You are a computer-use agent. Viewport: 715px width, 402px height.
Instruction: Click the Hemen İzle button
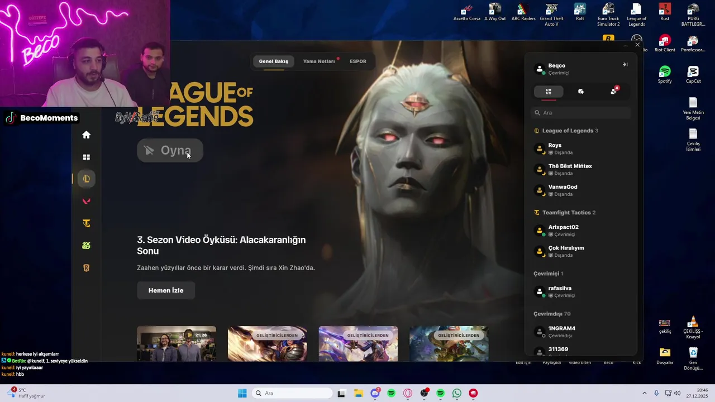coord(166,290)
